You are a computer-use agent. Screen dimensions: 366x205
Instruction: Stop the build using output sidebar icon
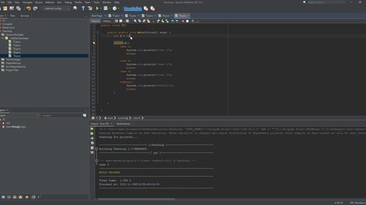click(92, 147)
